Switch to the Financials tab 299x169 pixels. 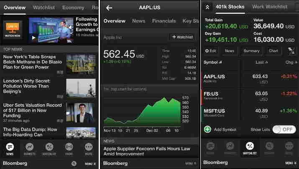pyautogui.click(x=164, y=21)
